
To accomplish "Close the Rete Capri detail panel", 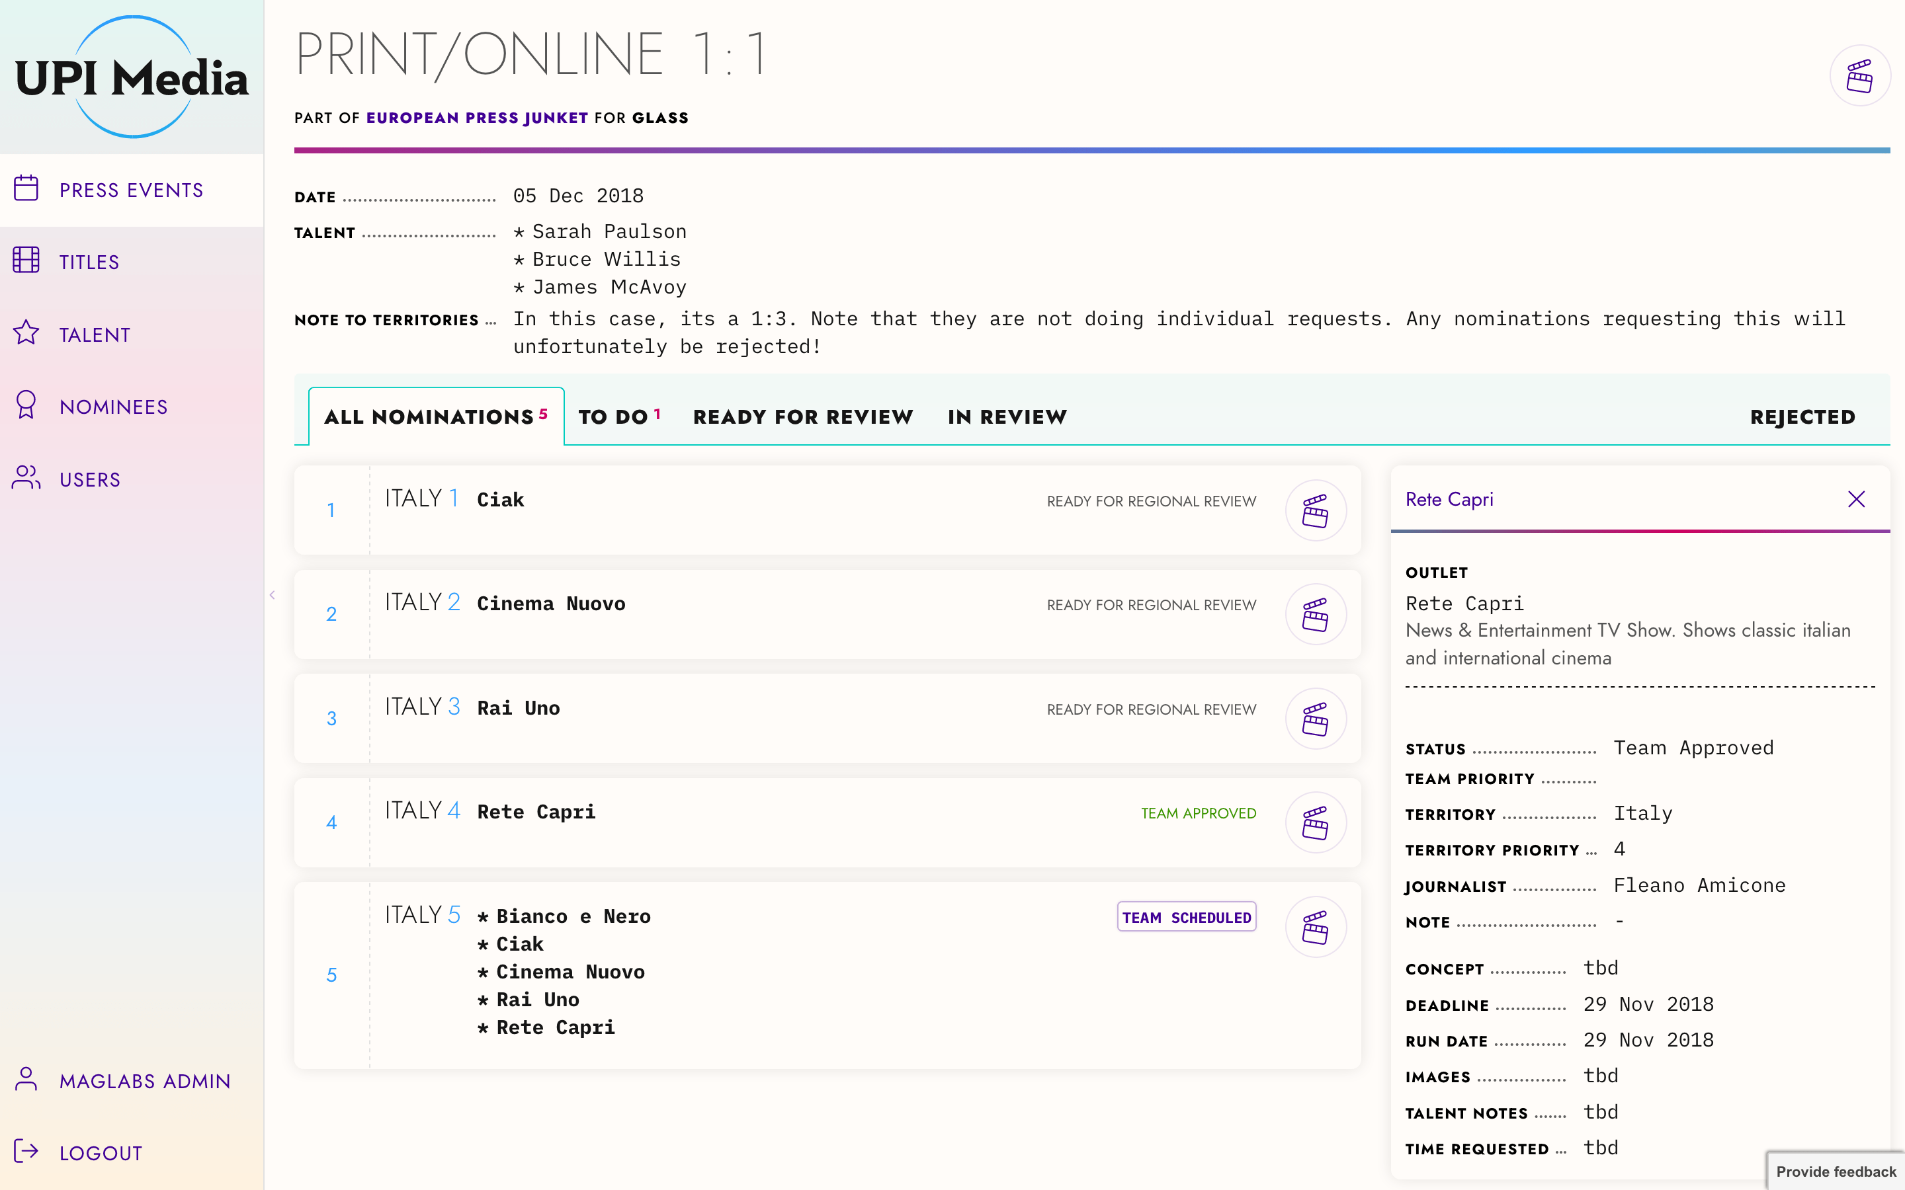I will (1856, 499).
